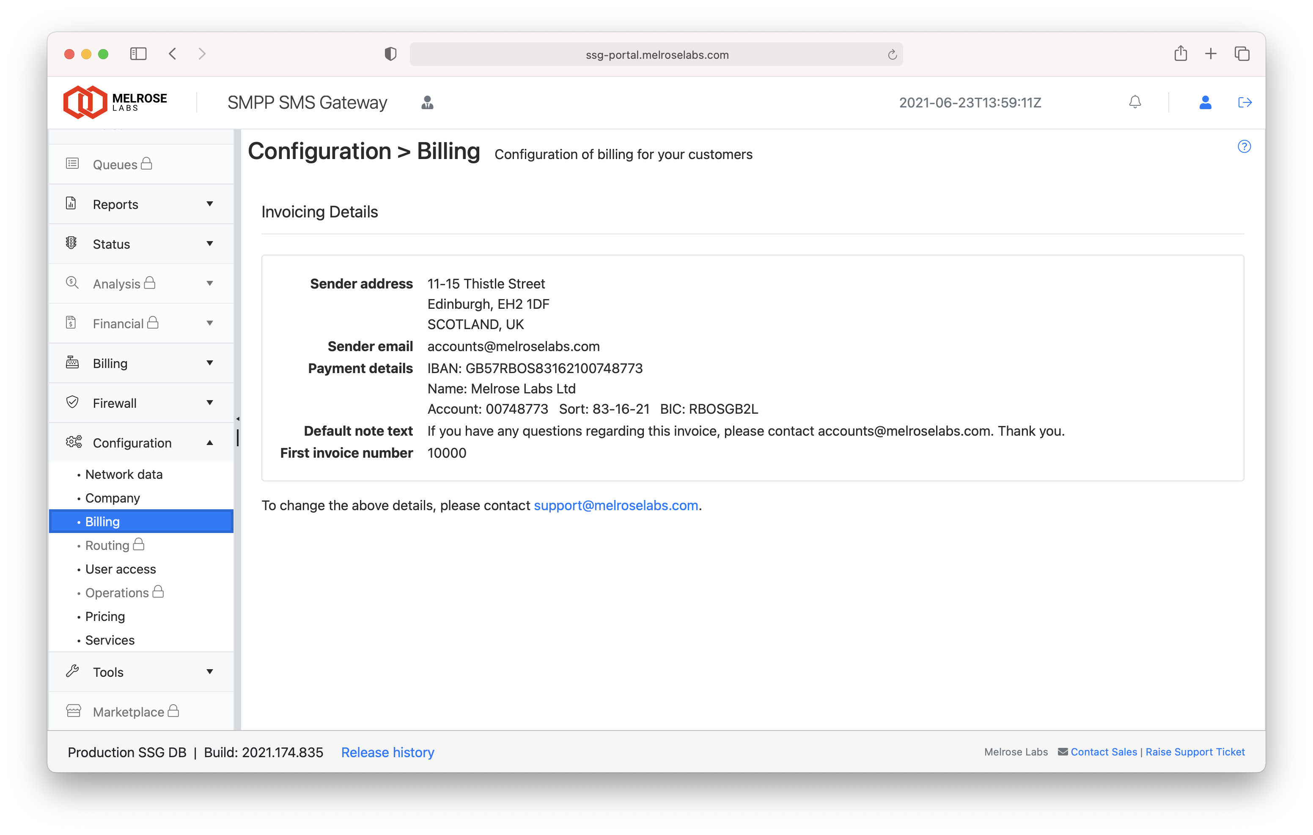Screen dimensions: 1313x835
Task: Click the support@melroselabs.com email link
Action: point(615,505)
